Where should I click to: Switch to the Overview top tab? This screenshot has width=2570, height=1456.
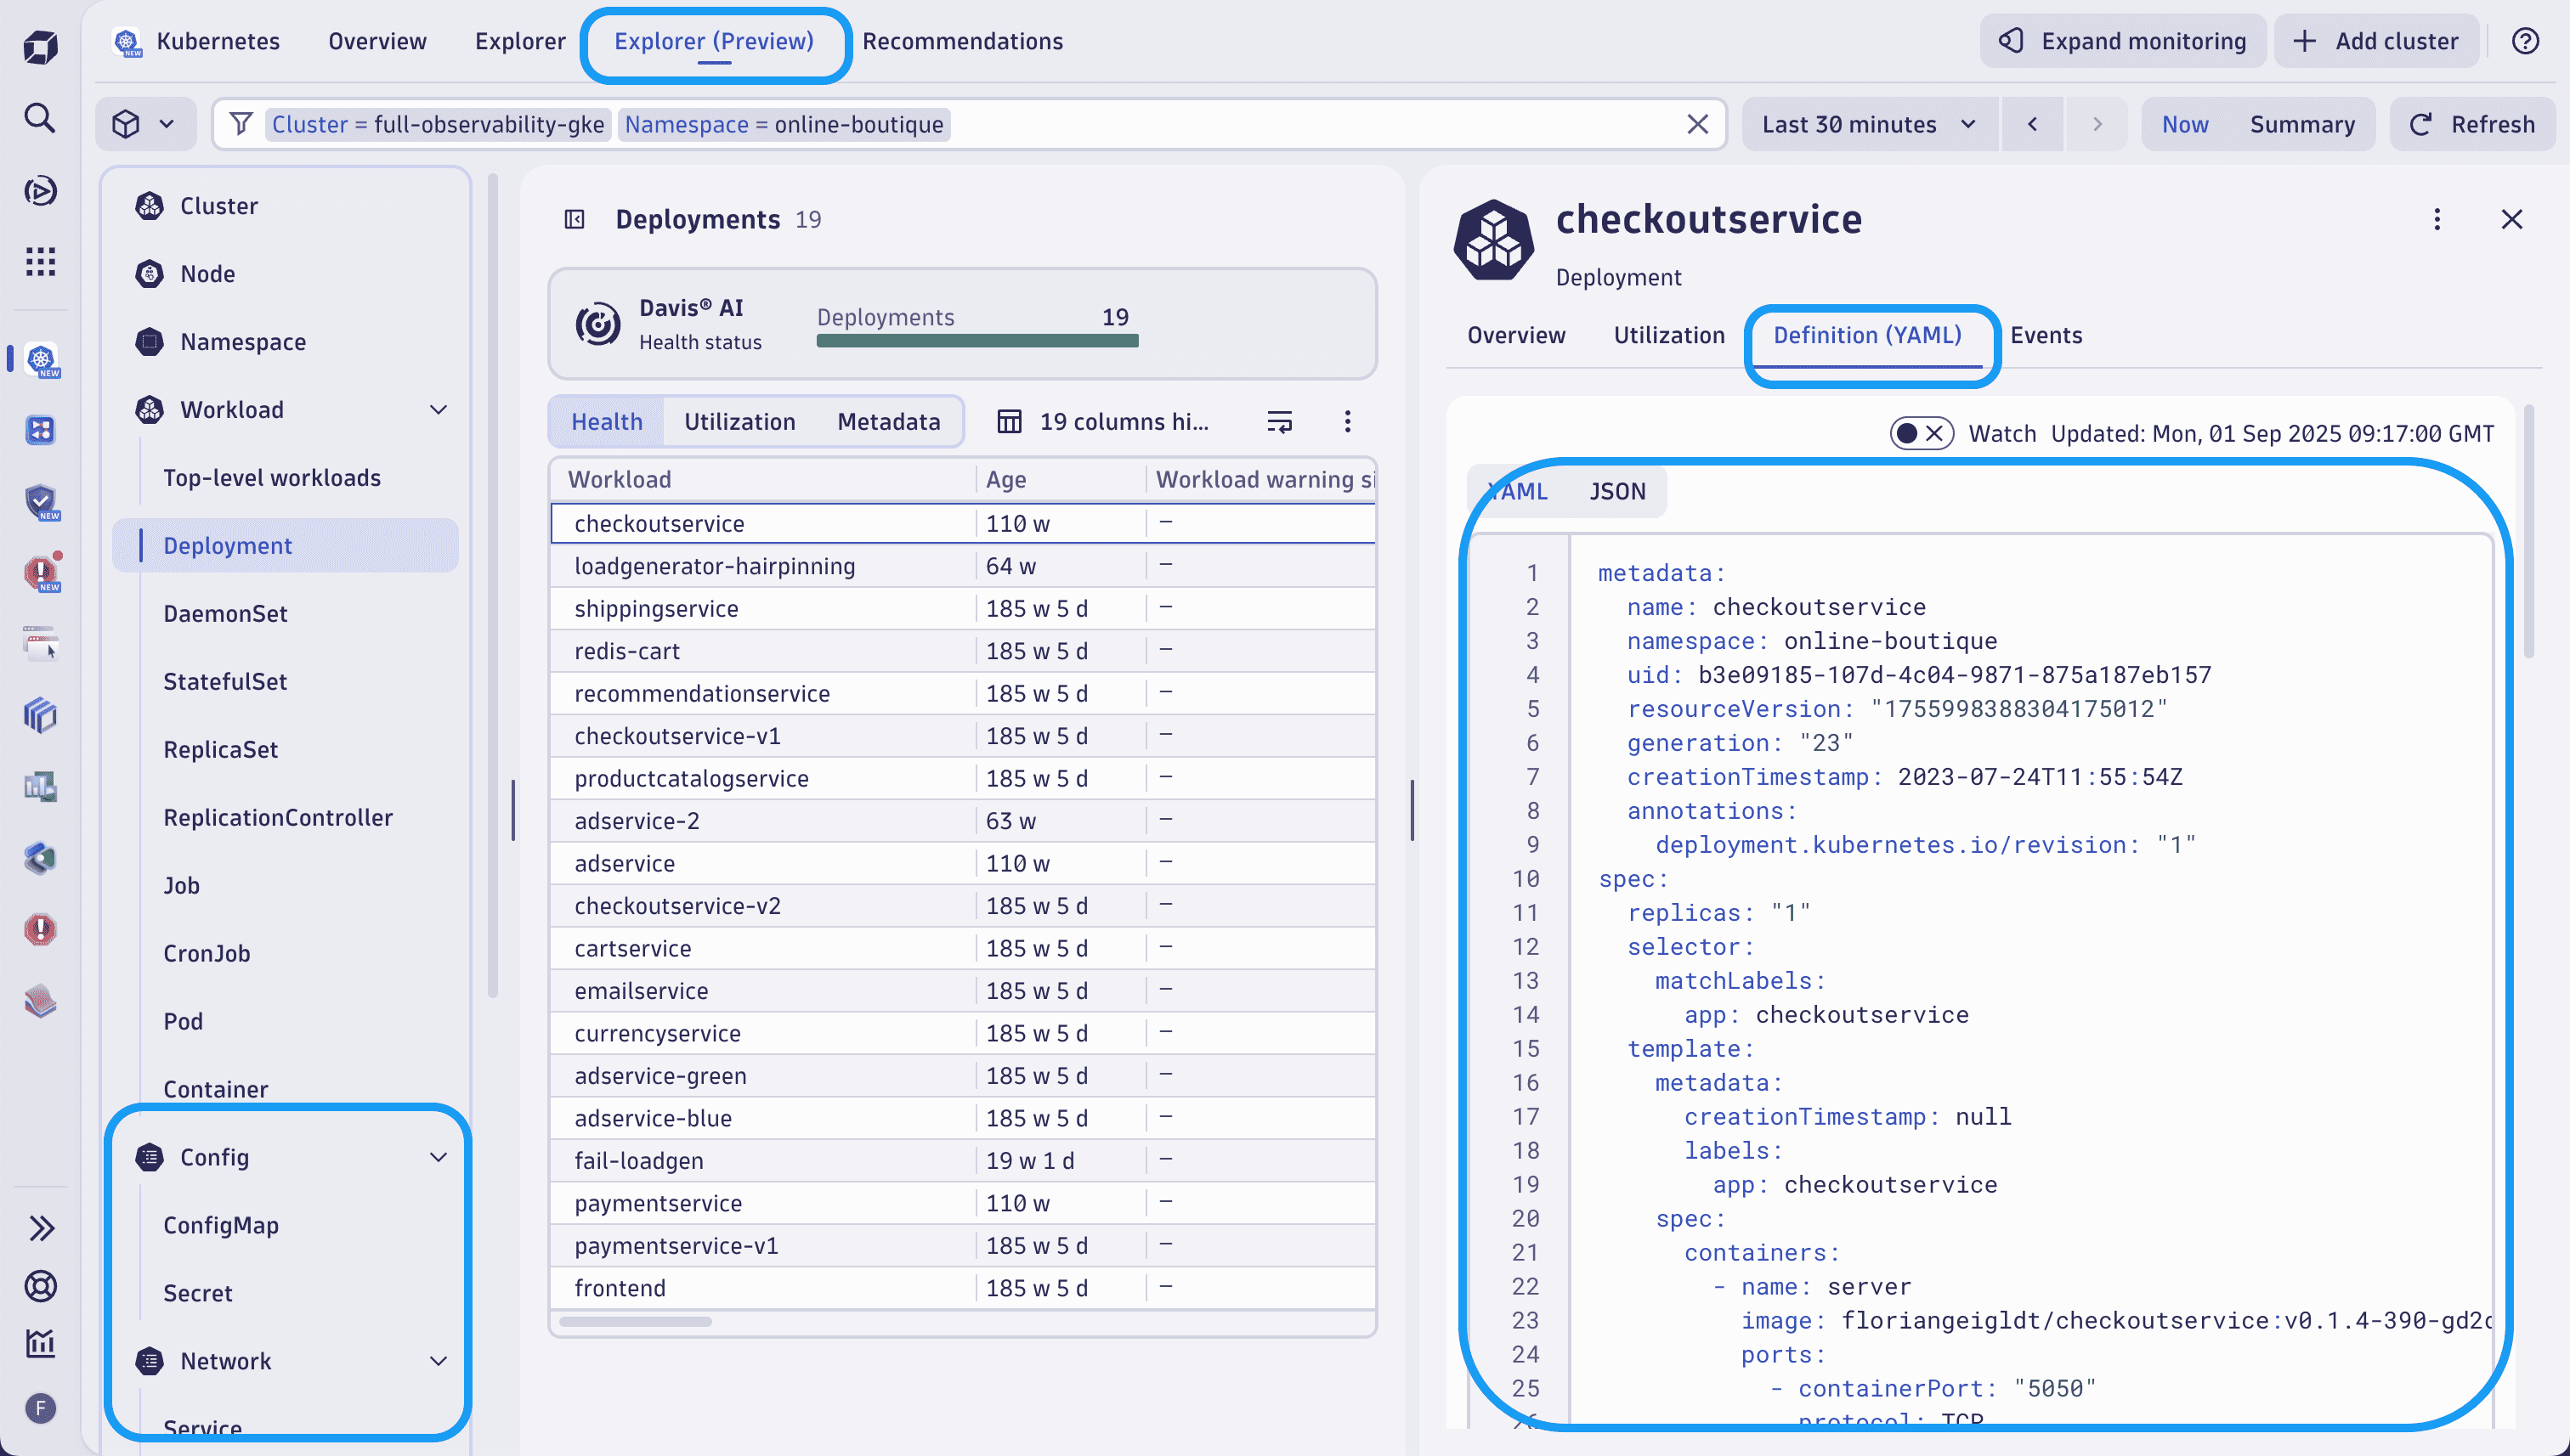tap(377, 41)
